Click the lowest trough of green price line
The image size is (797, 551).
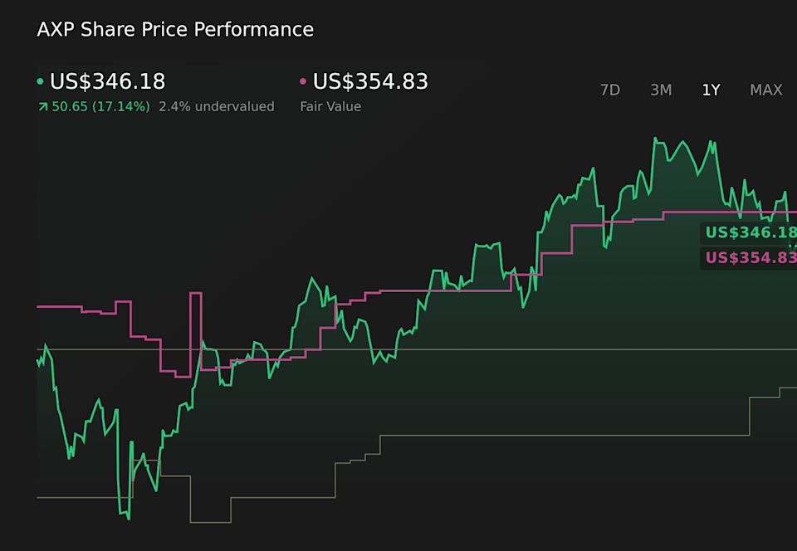pos(128,519)
